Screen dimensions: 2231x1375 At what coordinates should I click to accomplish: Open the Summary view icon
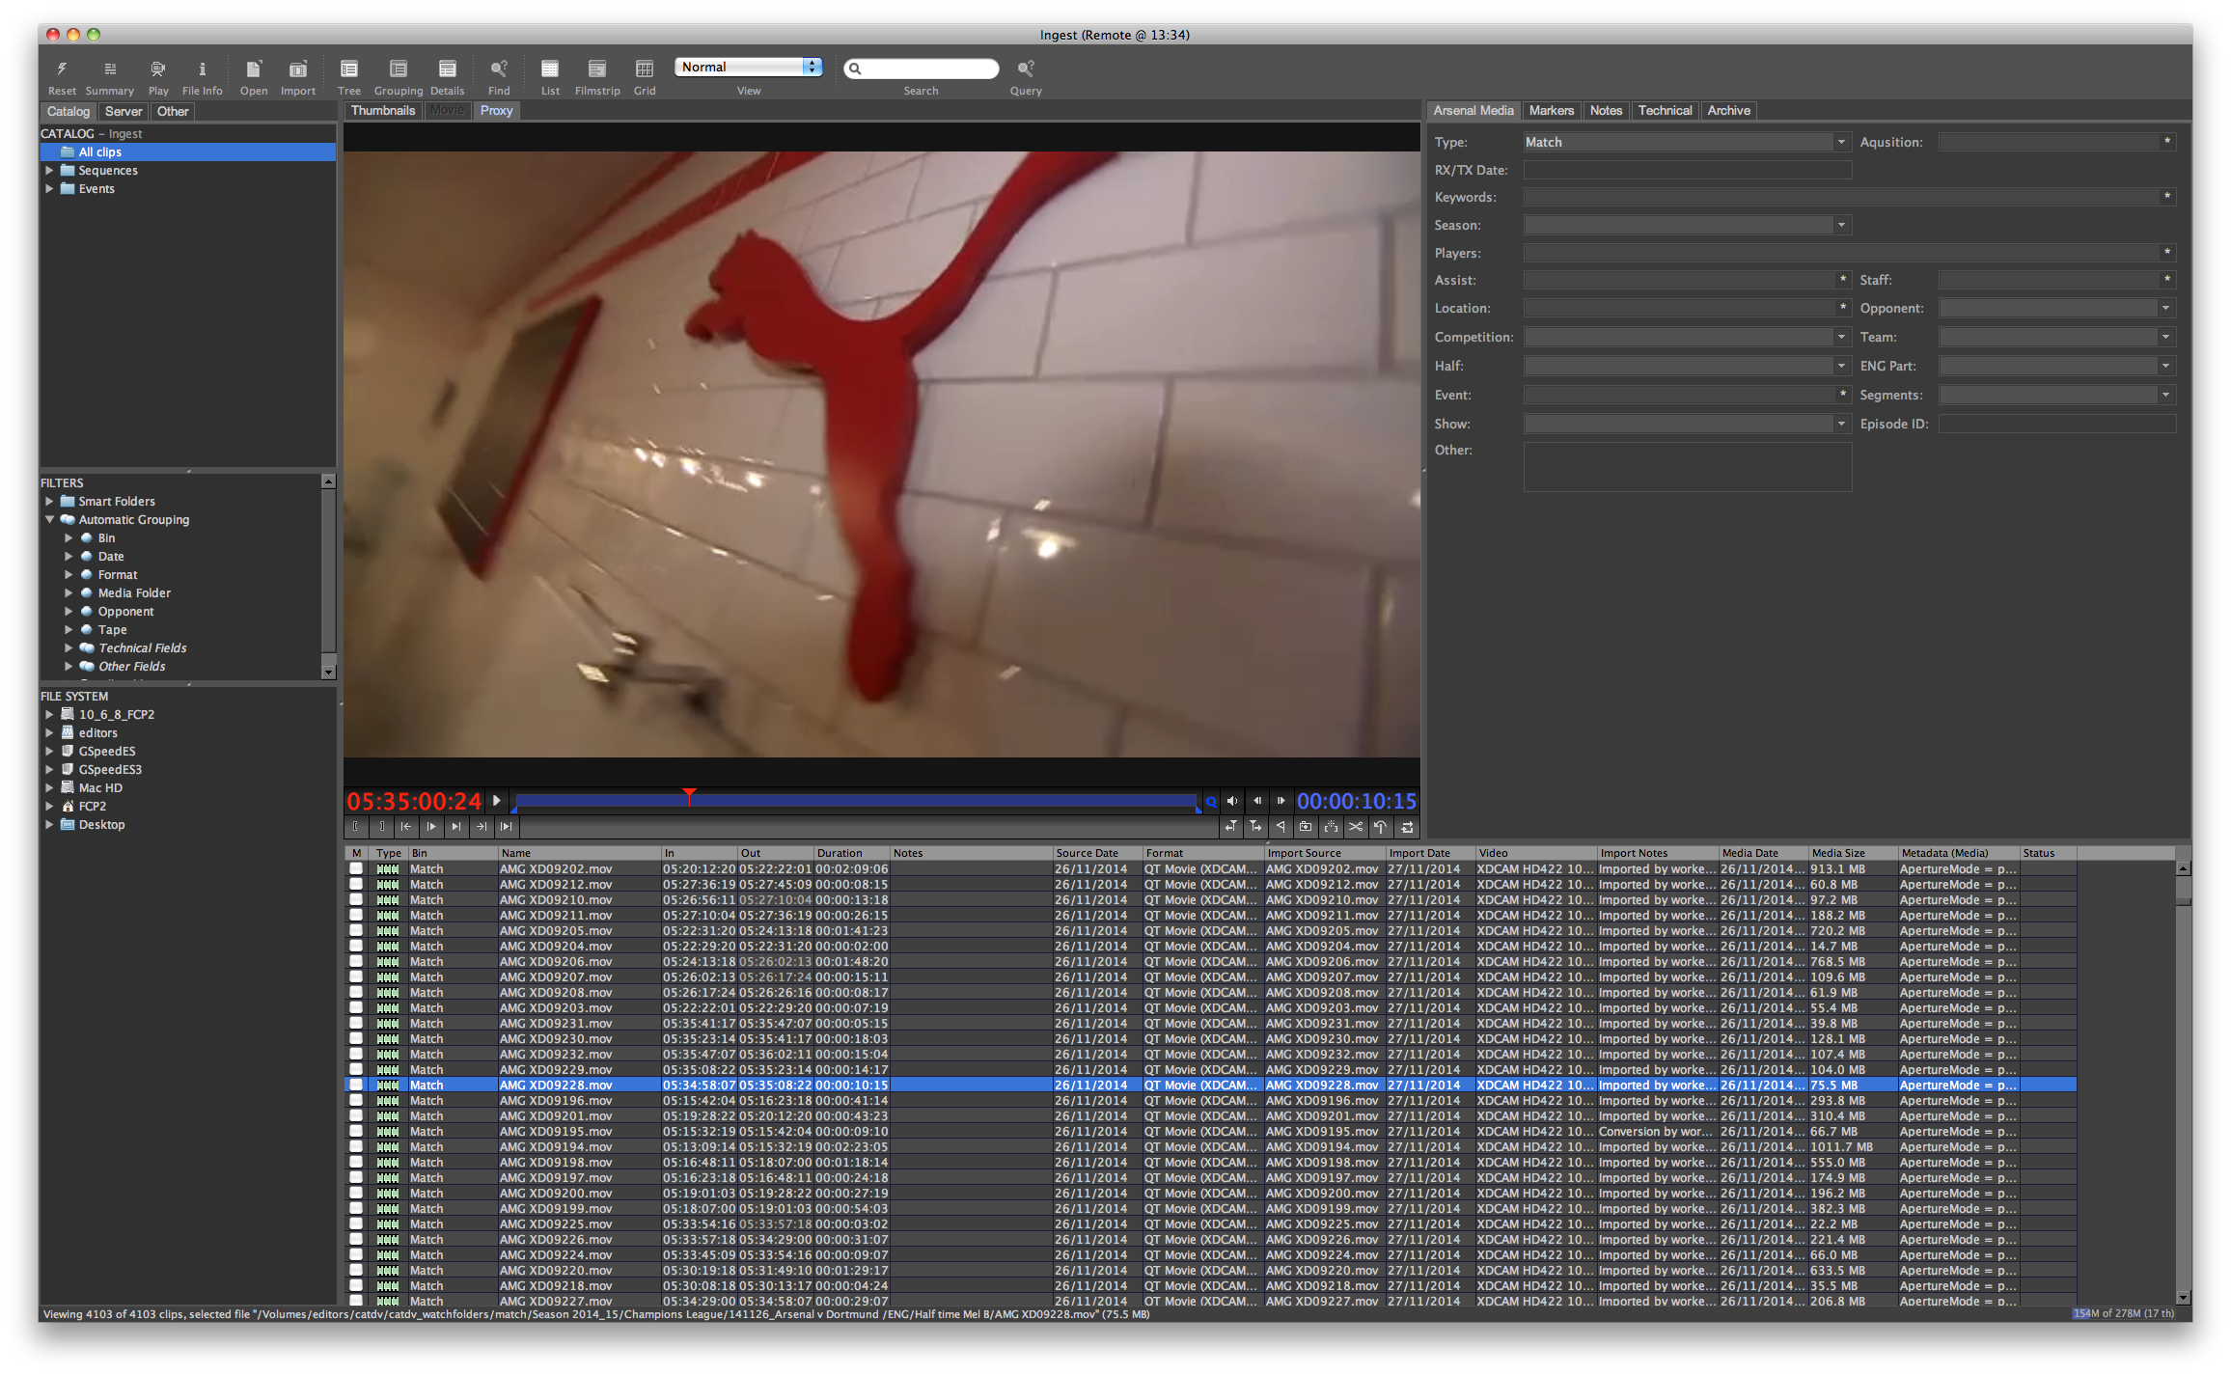click(110, 69)
